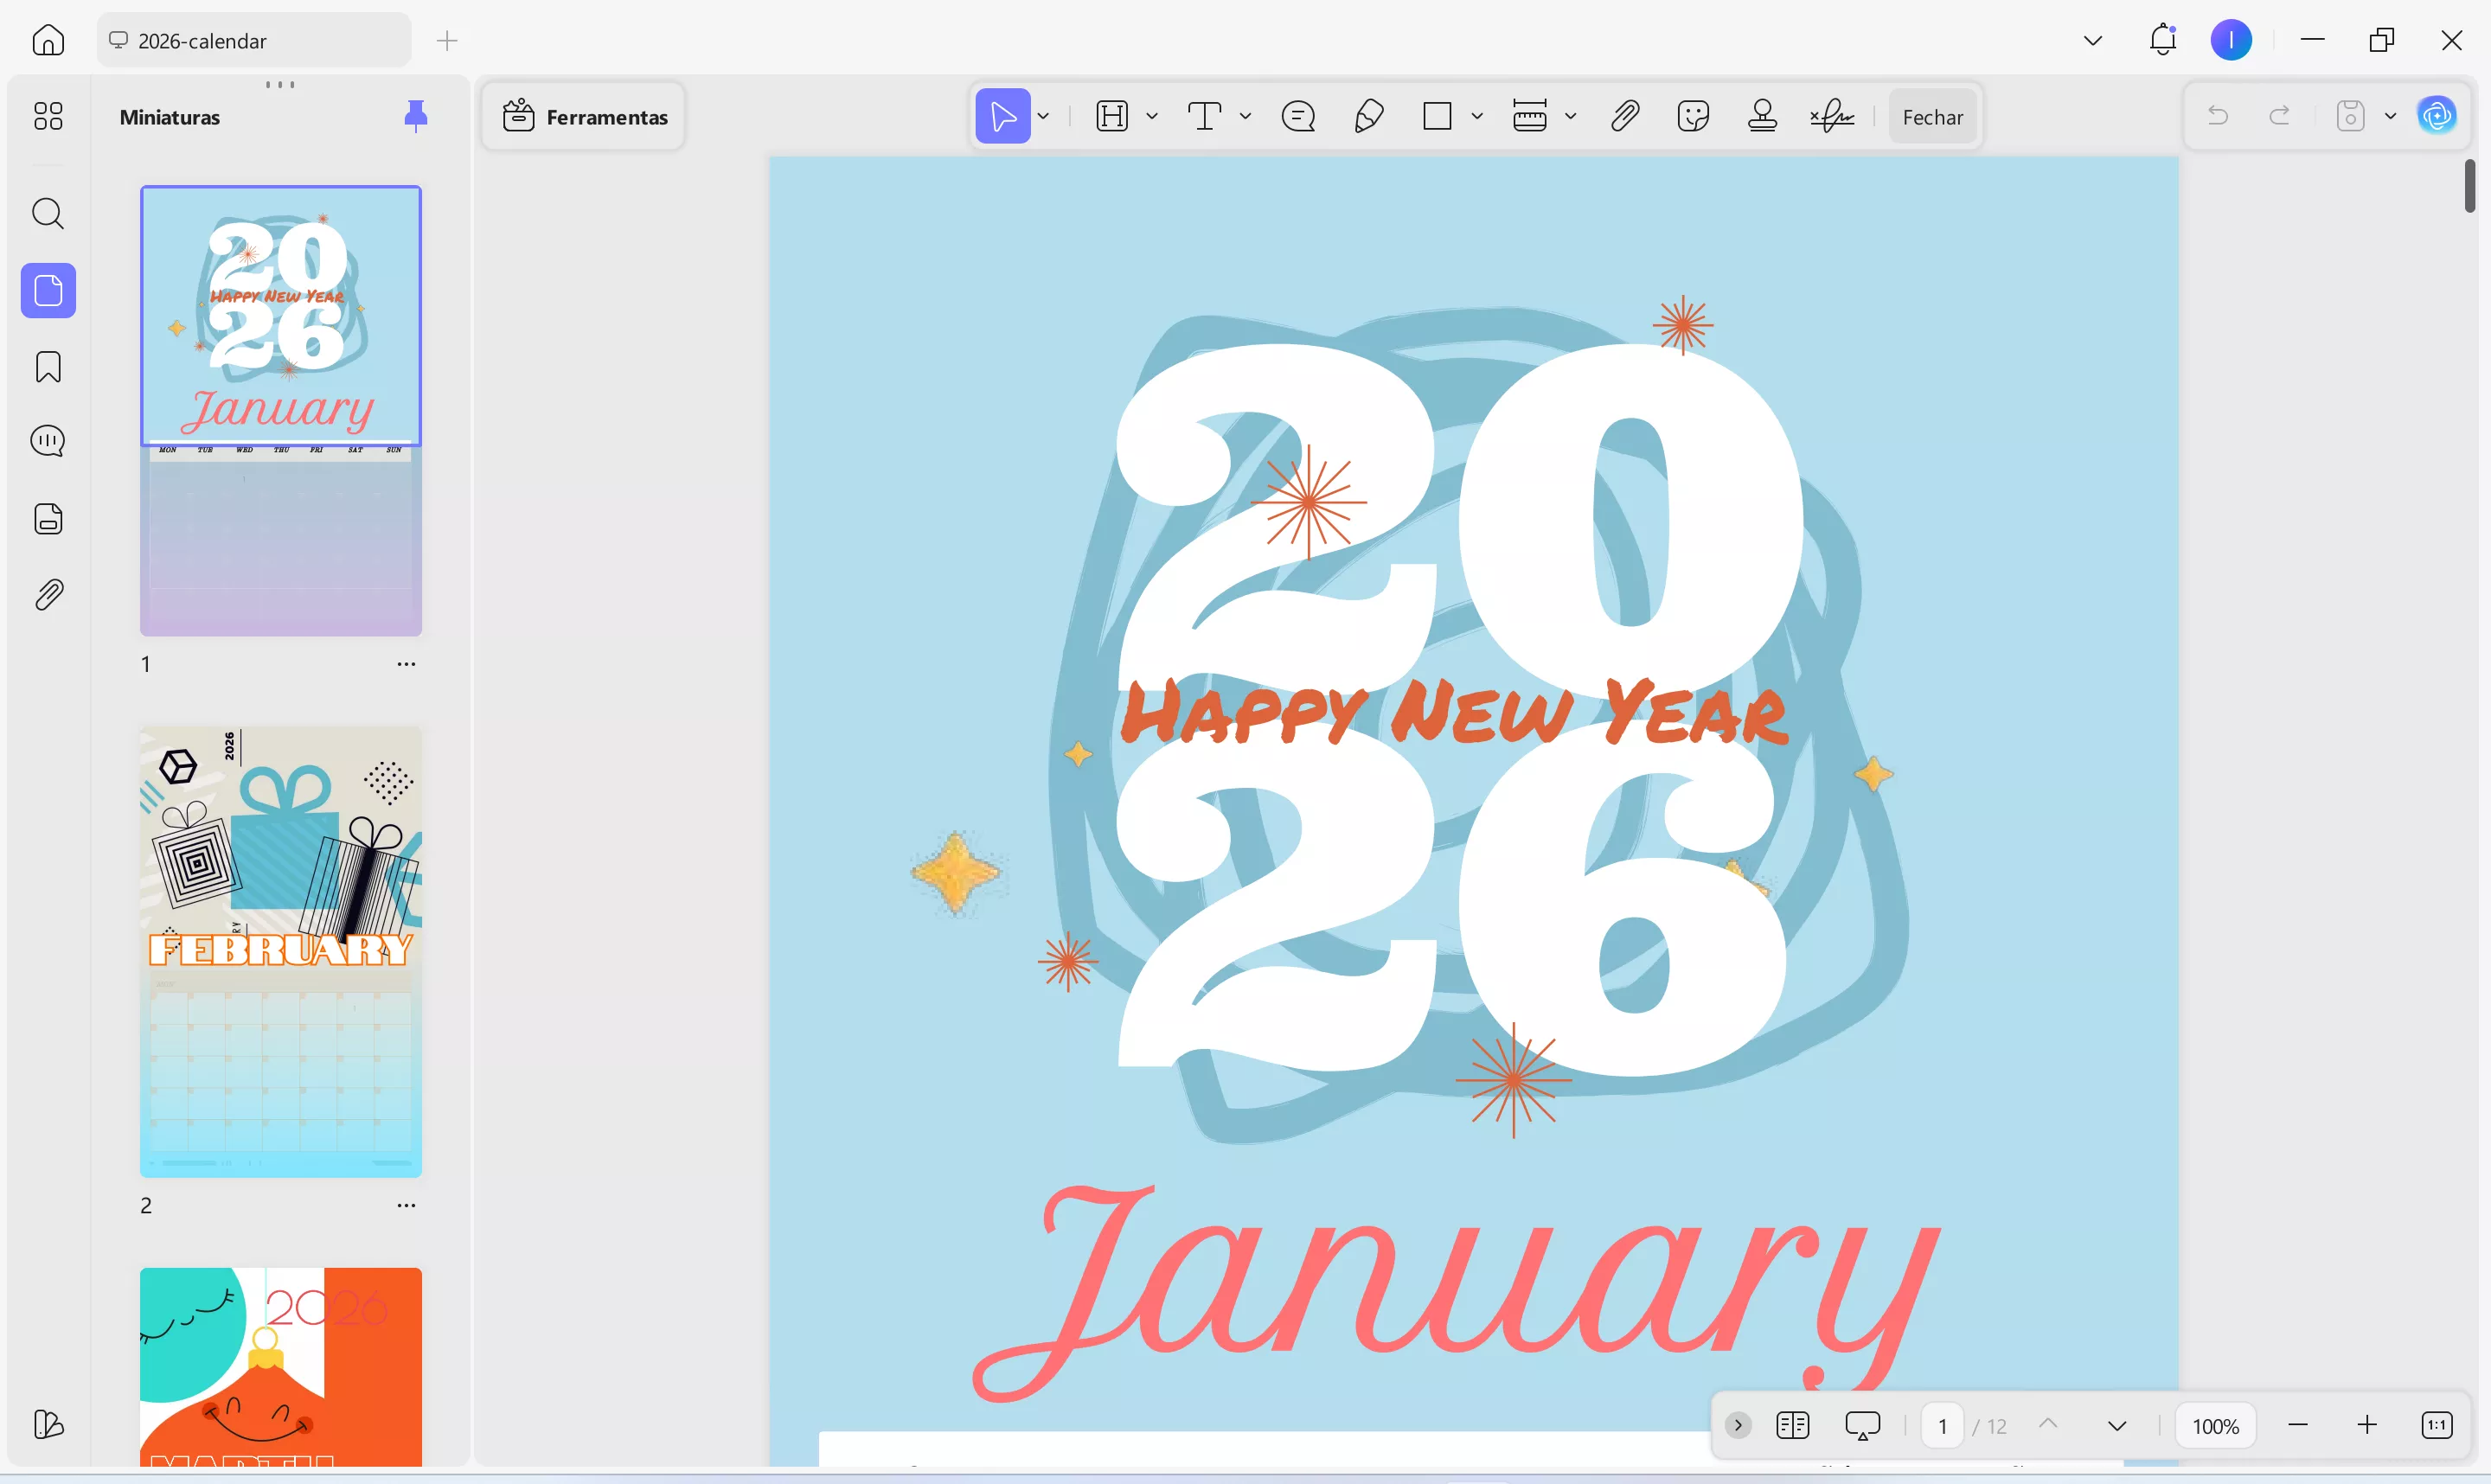Select the Sticker tool icon
This screenshot has width=2491, height=1484.
point(1693,117)
